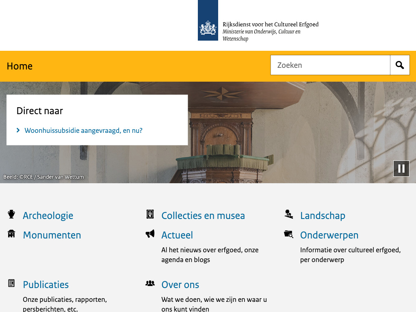
Task: Click the people icon beside Over ons
Action: point(150,283)
